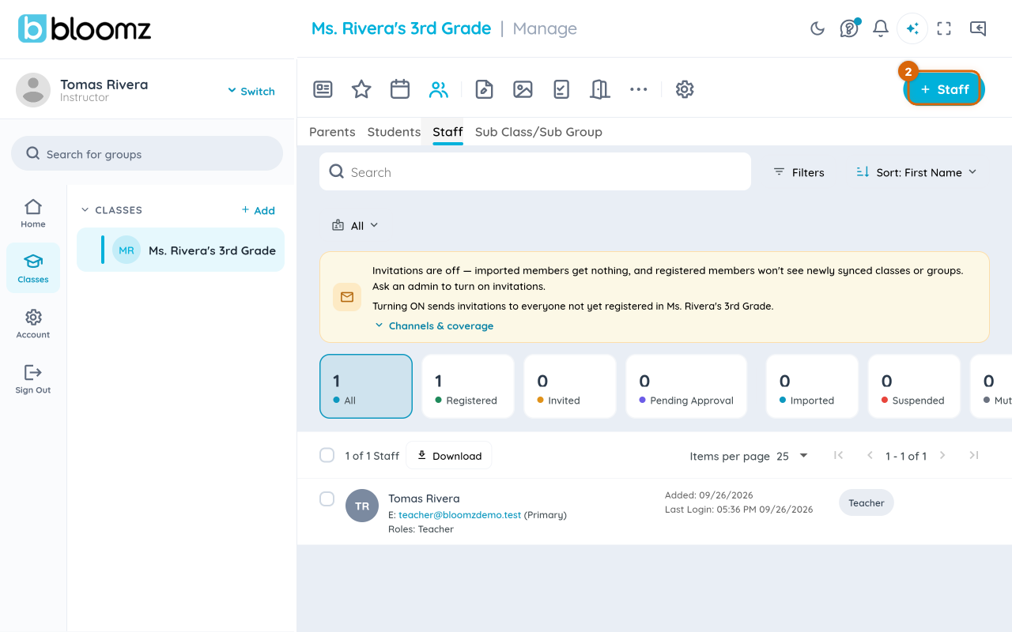Image resolution: width=1012 pixels, height=632 pixels.
Task: Filter by the All status card
Action: (x=366, y=386)
